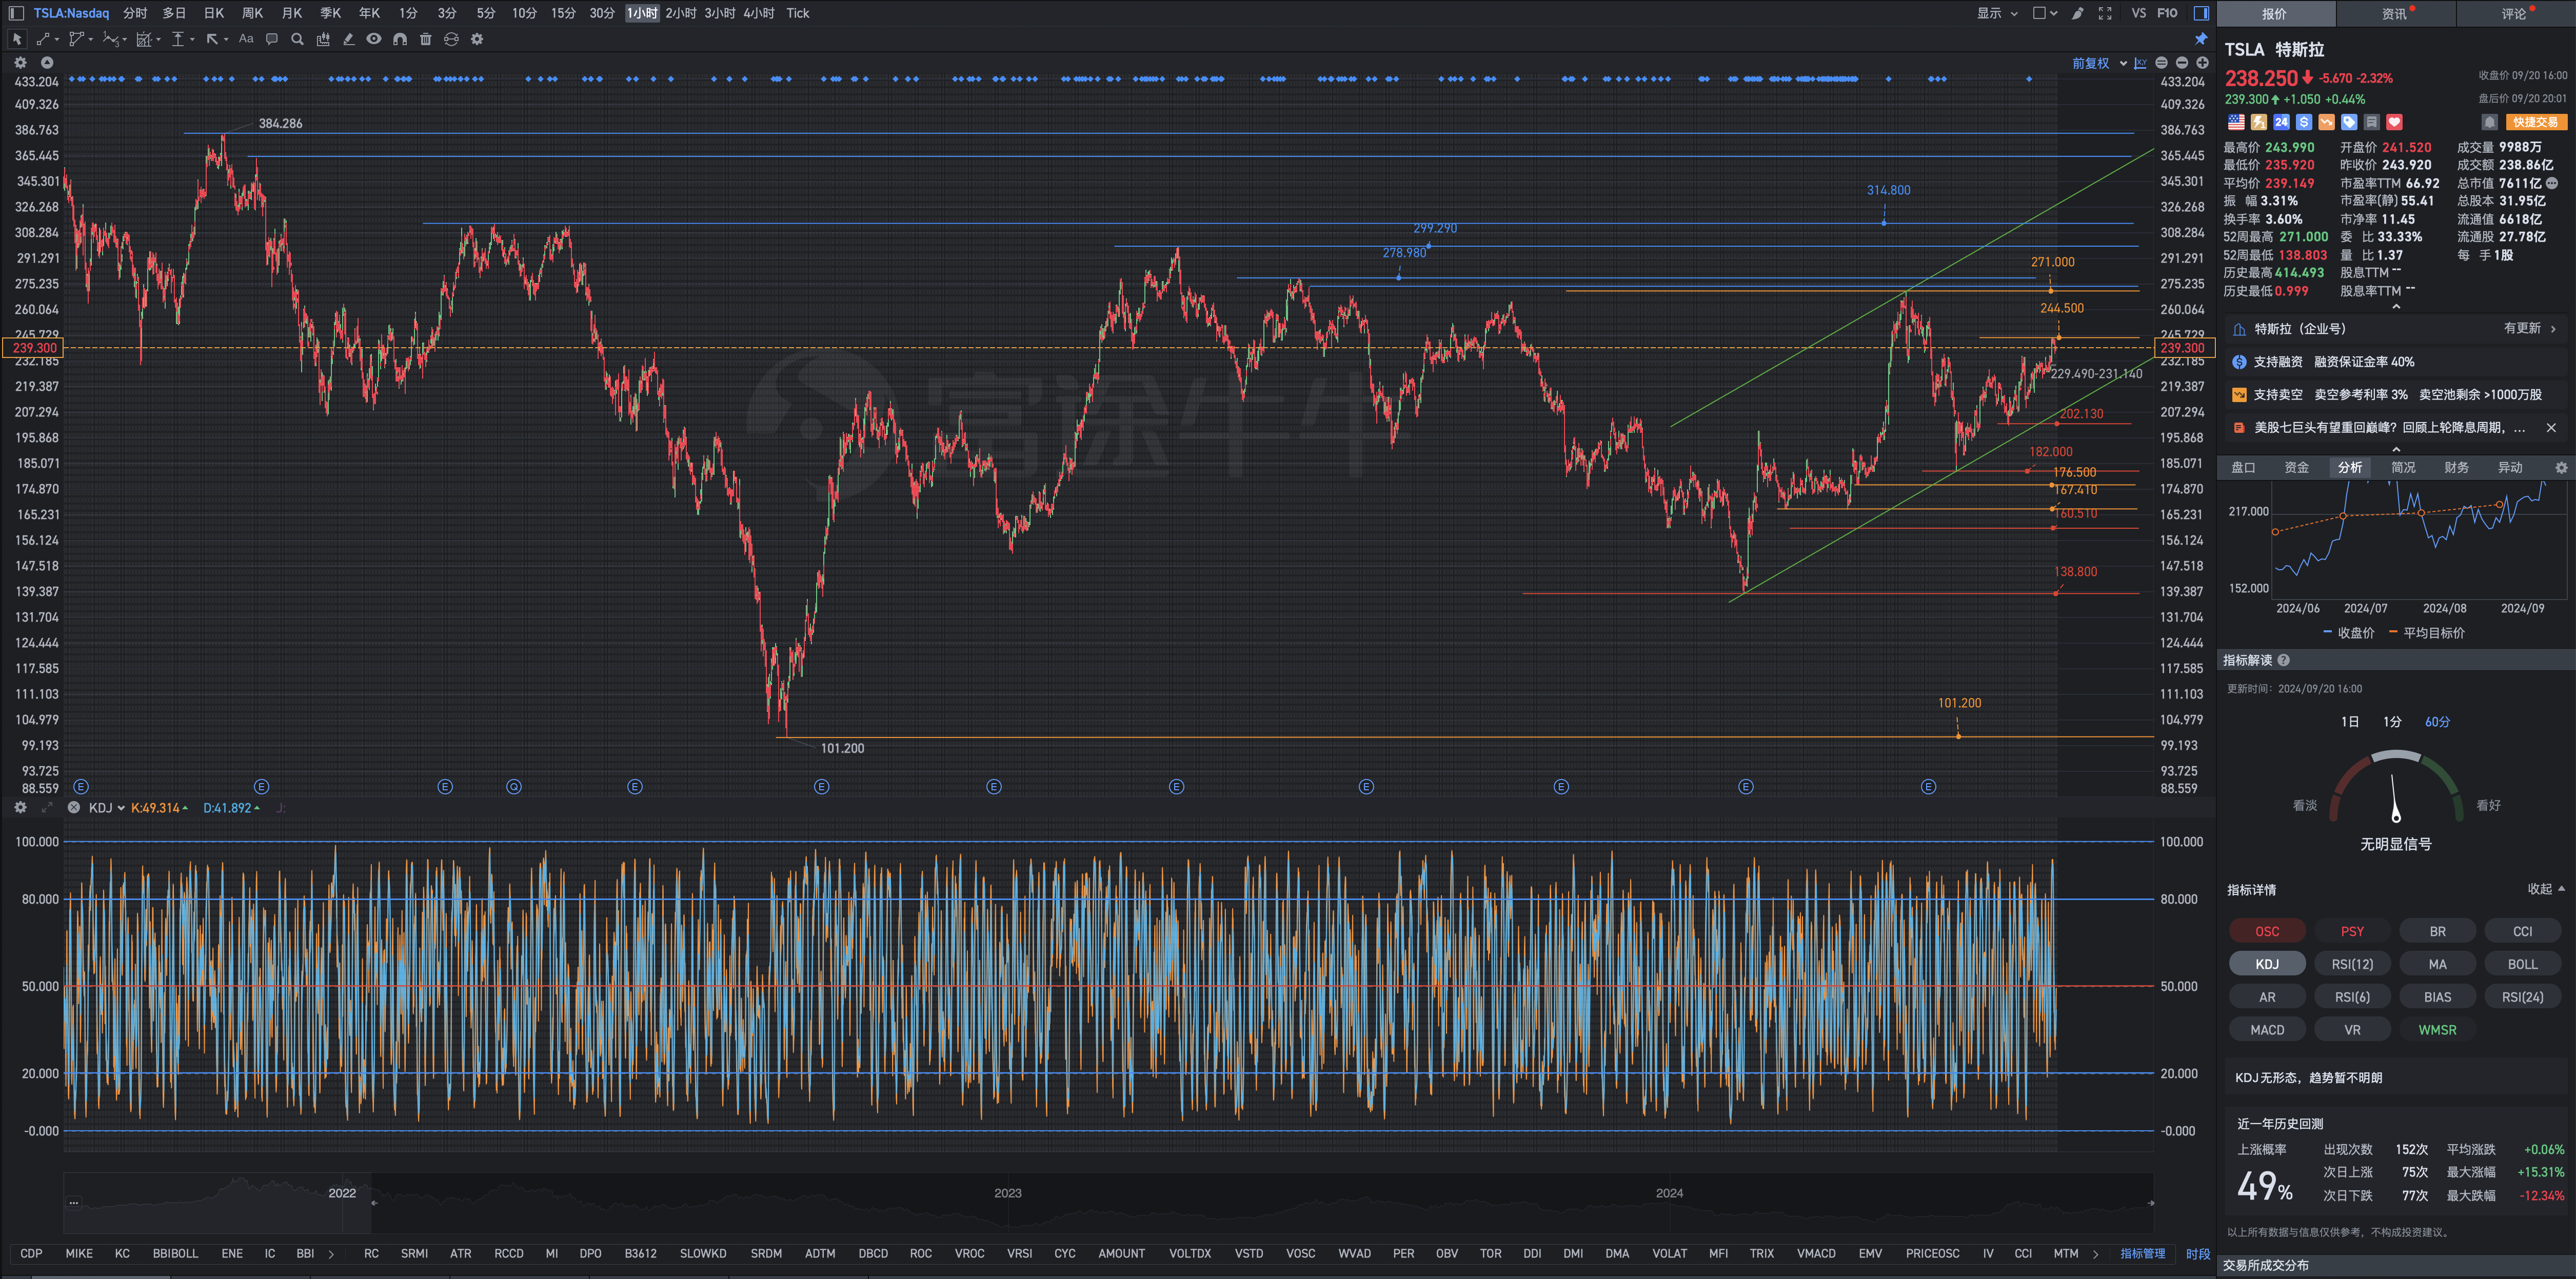This screenshot has width=2576, height=1279.
Task: Activate the magnifier zoom tool
Action: tap(297, 39)
